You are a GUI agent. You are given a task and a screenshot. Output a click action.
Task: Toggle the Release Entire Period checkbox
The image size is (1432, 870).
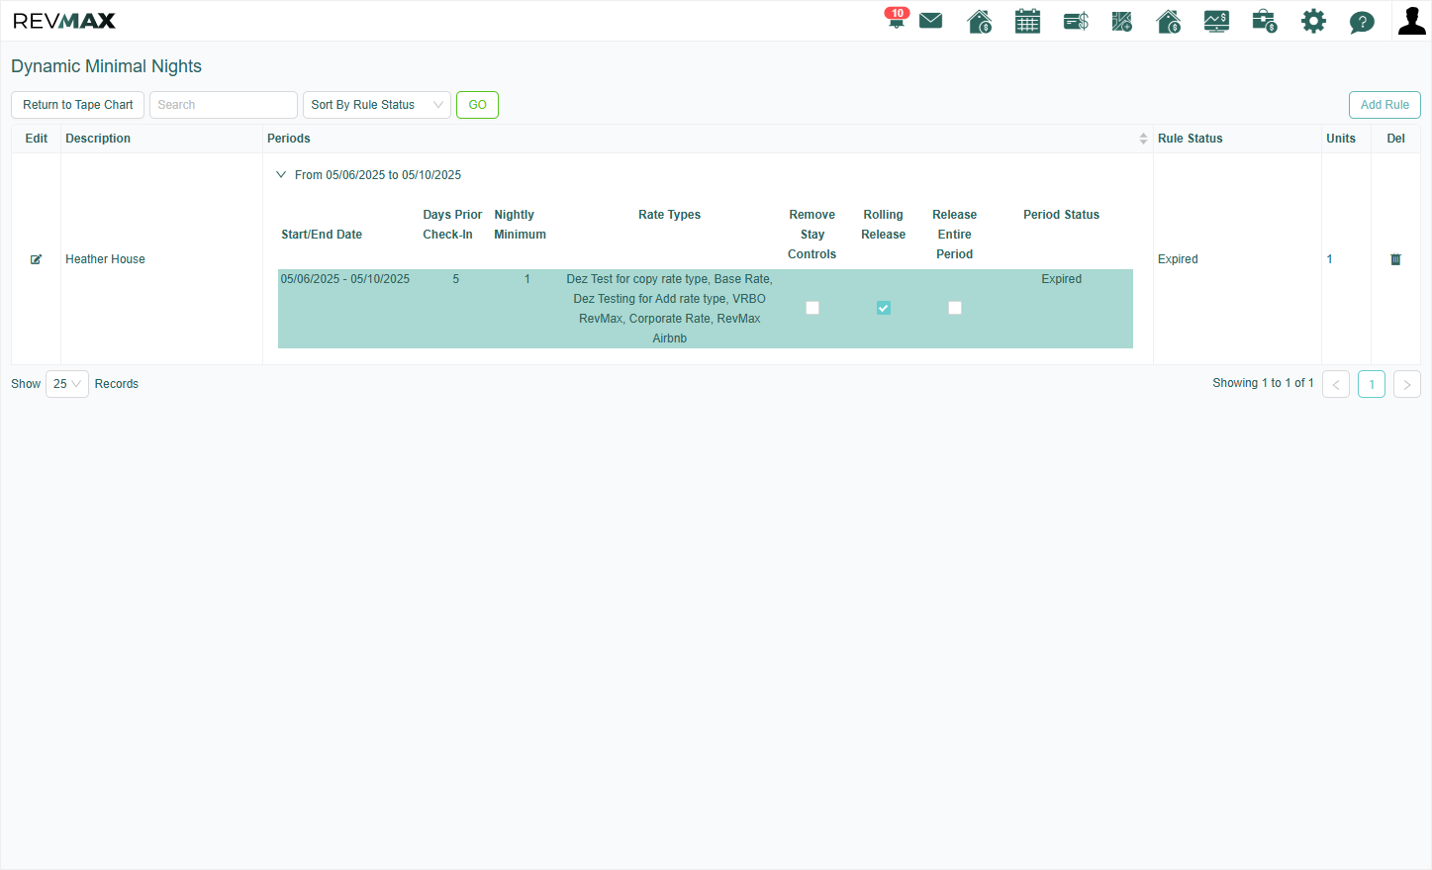[x=955, y=308]
